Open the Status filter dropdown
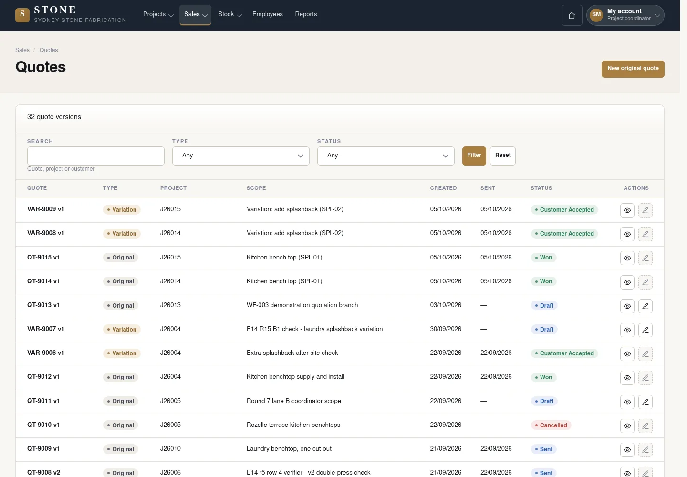 click(x=386, y=156)
